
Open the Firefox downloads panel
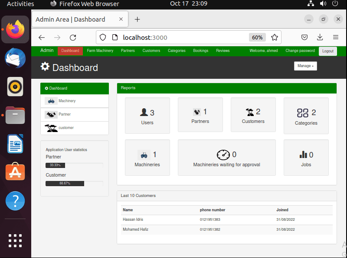click(x=320, y=37)
